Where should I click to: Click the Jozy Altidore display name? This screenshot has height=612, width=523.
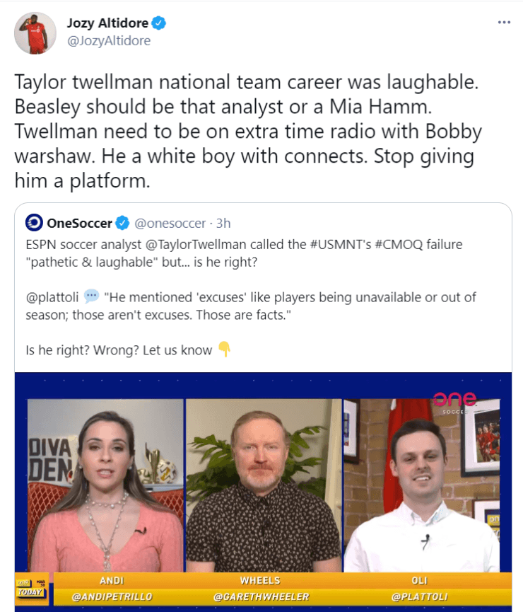coord(107,23)
